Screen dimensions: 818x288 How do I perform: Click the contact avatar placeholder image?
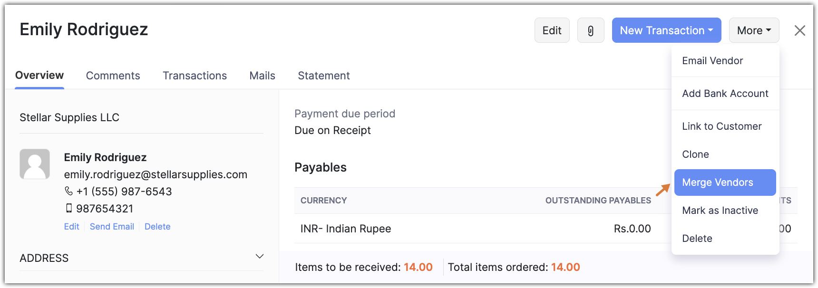pos(35,164)
